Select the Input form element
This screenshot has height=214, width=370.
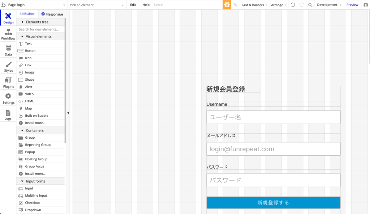pos(40,188)
